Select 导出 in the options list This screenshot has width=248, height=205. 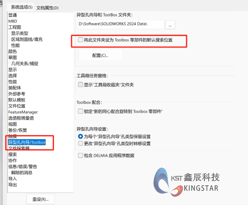coord(13,185)
